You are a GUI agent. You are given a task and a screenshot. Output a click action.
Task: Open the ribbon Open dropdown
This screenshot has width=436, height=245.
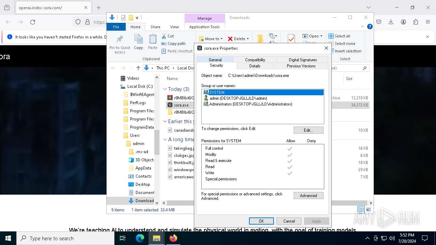[312, 36]
